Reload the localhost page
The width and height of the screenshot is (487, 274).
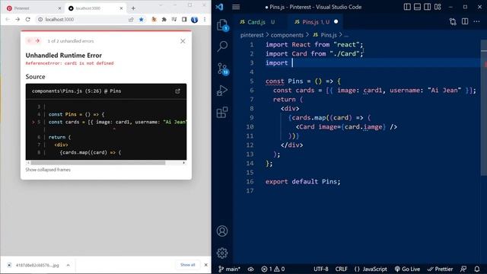pos(27,19)
